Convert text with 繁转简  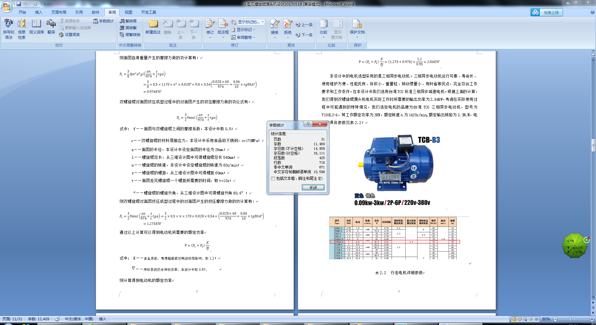[x=128, y=21]
